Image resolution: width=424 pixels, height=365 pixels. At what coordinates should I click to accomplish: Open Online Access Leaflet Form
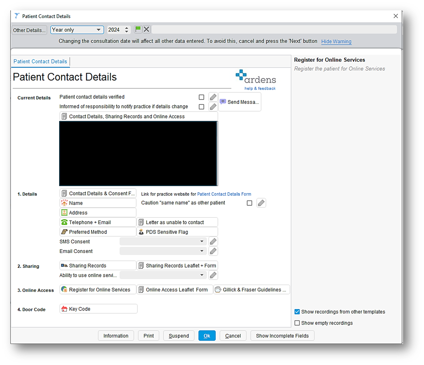(175, 290)
